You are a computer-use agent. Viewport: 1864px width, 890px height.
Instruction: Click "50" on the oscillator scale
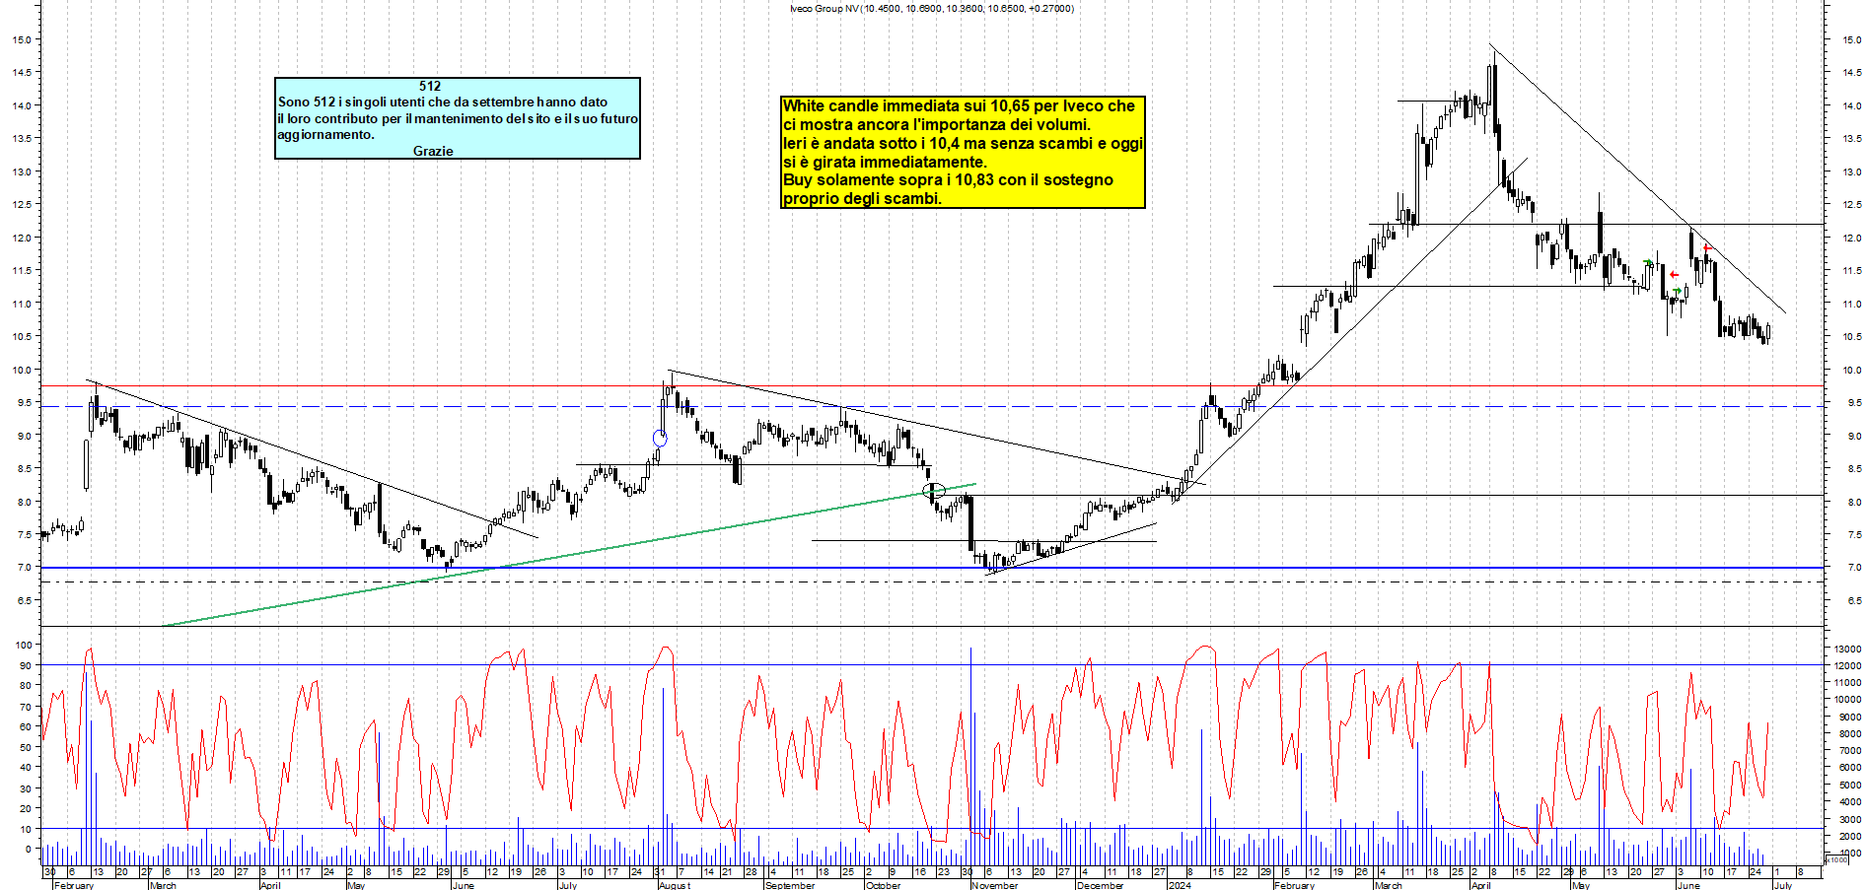(28, 747)
